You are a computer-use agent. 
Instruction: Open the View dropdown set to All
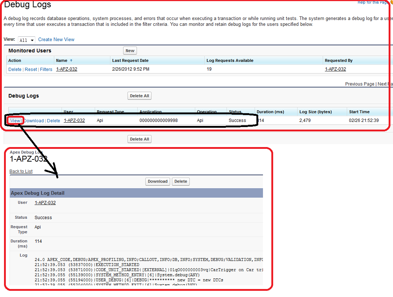pos(26,40)
